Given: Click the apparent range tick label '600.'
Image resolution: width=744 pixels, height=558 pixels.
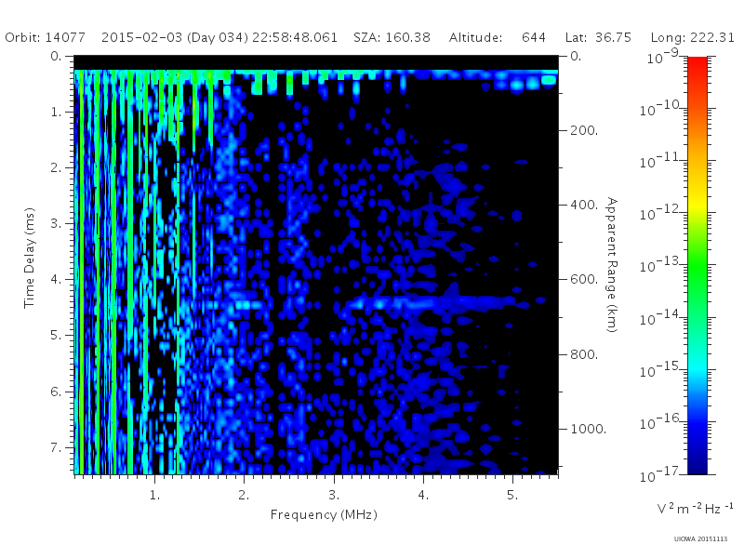Looking at the screenshot, I should pyautogui.click(x=584, y=280).
